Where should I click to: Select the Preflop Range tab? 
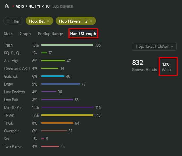[x=50, y=34]
